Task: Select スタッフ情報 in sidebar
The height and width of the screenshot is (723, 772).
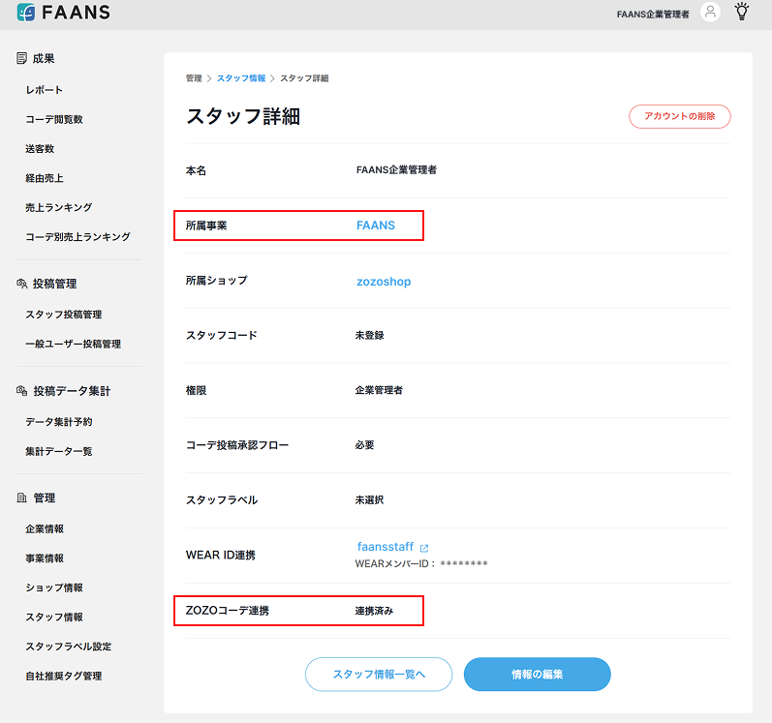Action: [54, 618]
